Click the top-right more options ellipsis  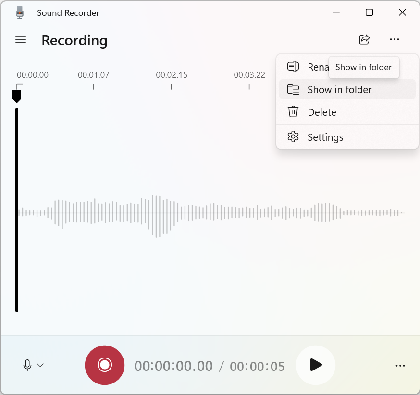click(x=394, y=39)
